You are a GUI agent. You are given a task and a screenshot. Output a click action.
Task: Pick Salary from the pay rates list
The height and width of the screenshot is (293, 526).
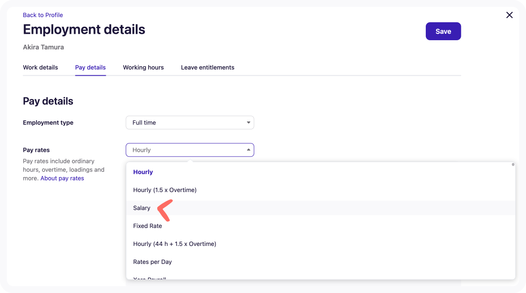[142, 208]
